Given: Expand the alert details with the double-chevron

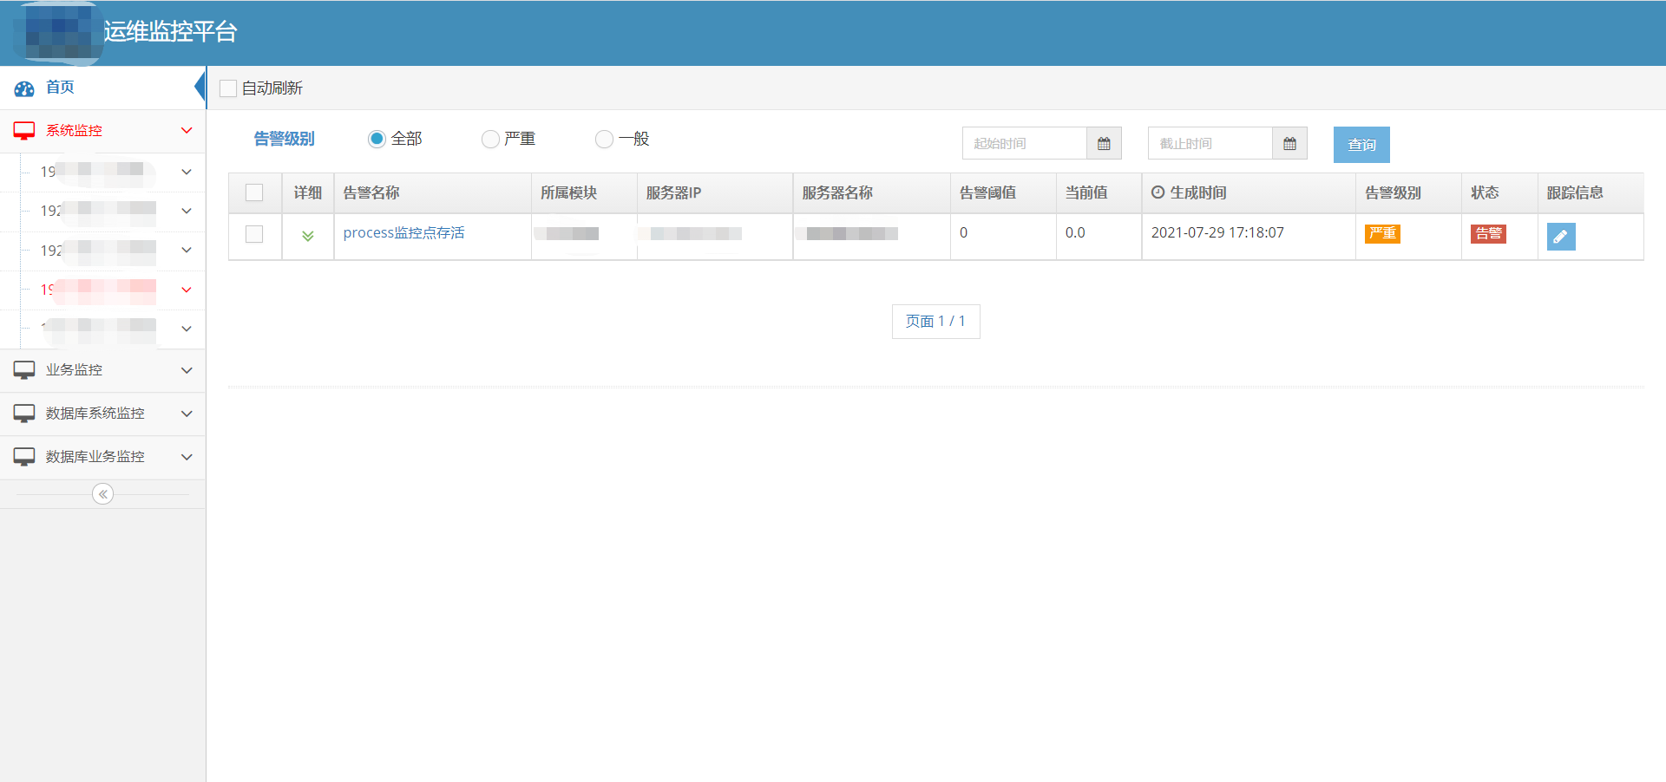Looking at the screenshot, I should coord(307,234).
